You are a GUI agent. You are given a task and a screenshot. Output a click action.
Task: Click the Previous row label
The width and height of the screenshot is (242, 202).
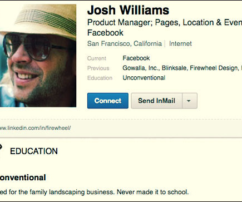click(98, 68)
